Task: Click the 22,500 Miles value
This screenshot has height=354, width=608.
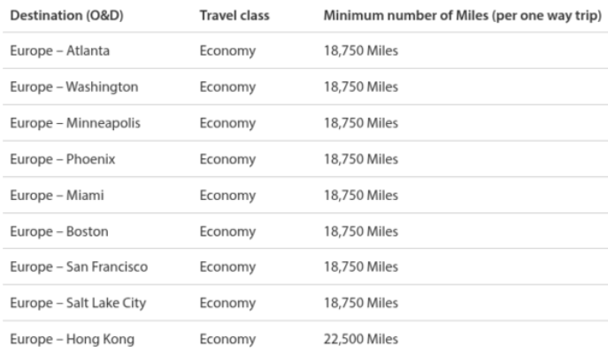Action: (x=361, y=340)
